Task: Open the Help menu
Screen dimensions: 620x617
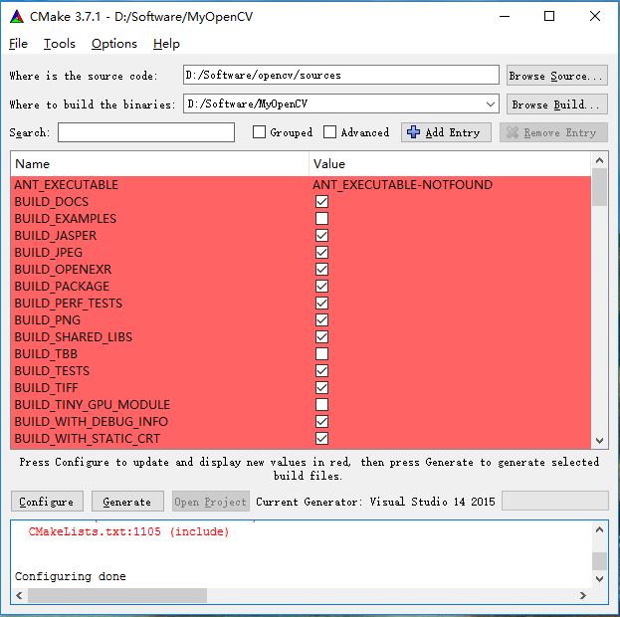Action: click(166, 44)
